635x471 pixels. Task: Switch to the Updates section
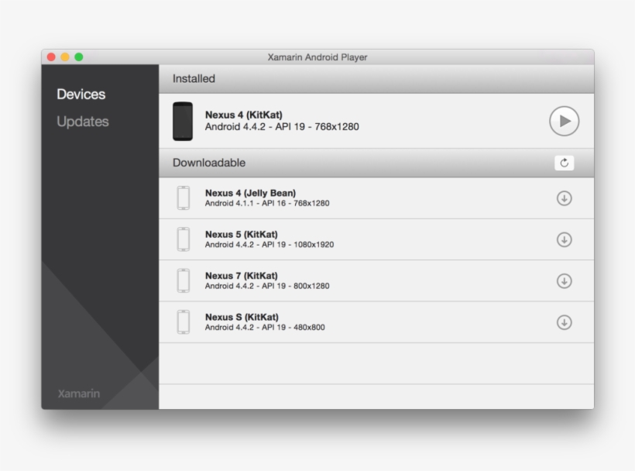click(x=83, y=121)
